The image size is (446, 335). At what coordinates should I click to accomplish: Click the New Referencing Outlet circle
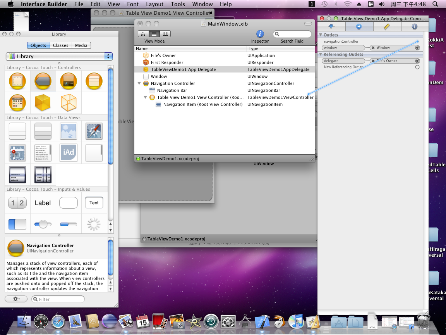click(417, 67)
